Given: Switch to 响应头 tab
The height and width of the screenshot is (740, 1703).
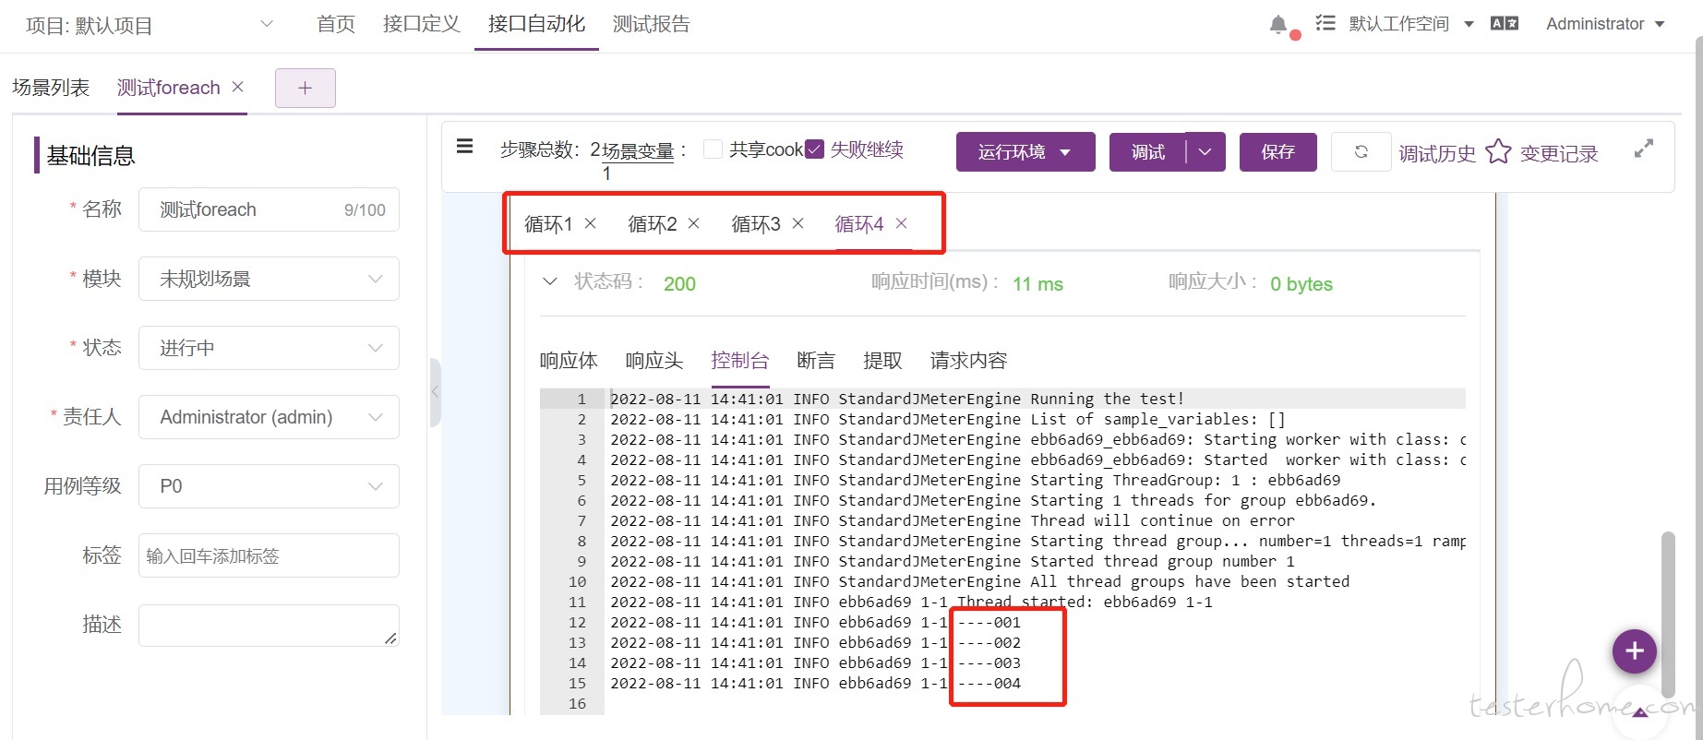Looking at the screenshot, I should click(654, 361).
